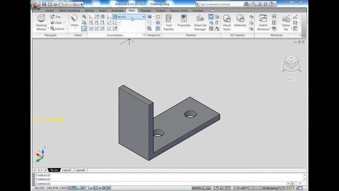Toggle the first drafting-mode button after the coordinates
Viewport: 339px width, 191px height.
coord(70,188)
